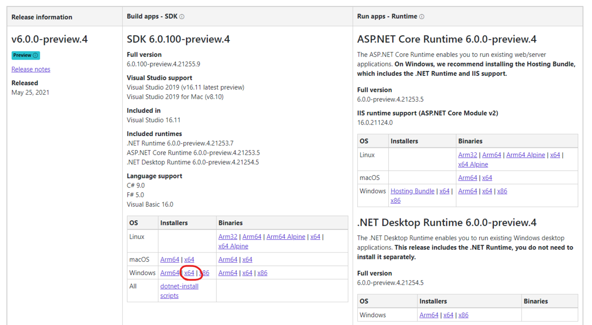Download SDK Linux x64 Alpine binaries

(x=233, y=246)
